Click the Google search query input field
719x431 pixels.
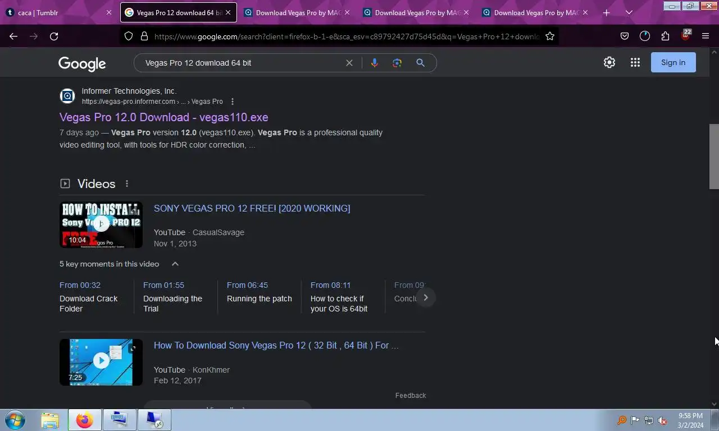(242, 63)
